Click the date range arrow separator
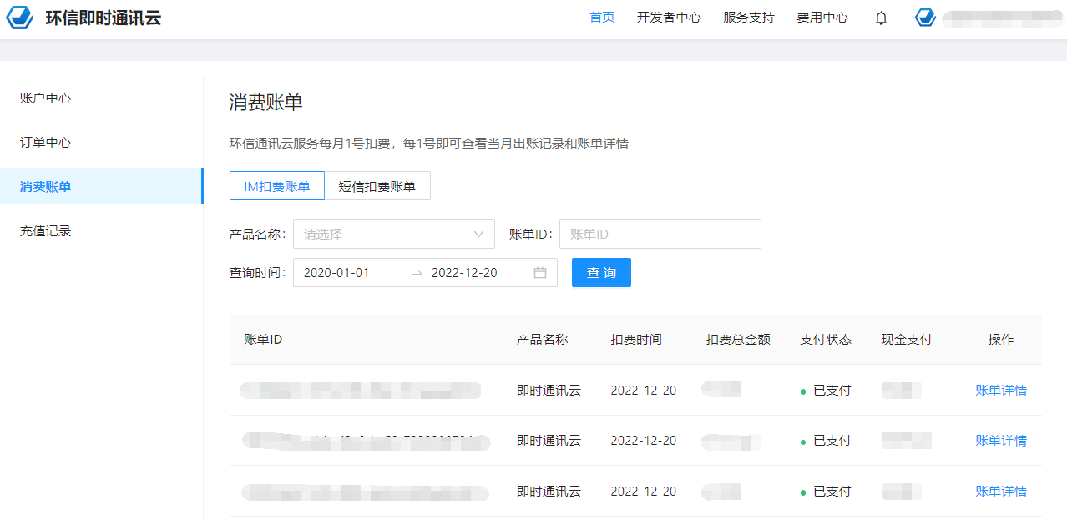The height and width of the screenshot is (520, 1067). pos(417,273)
